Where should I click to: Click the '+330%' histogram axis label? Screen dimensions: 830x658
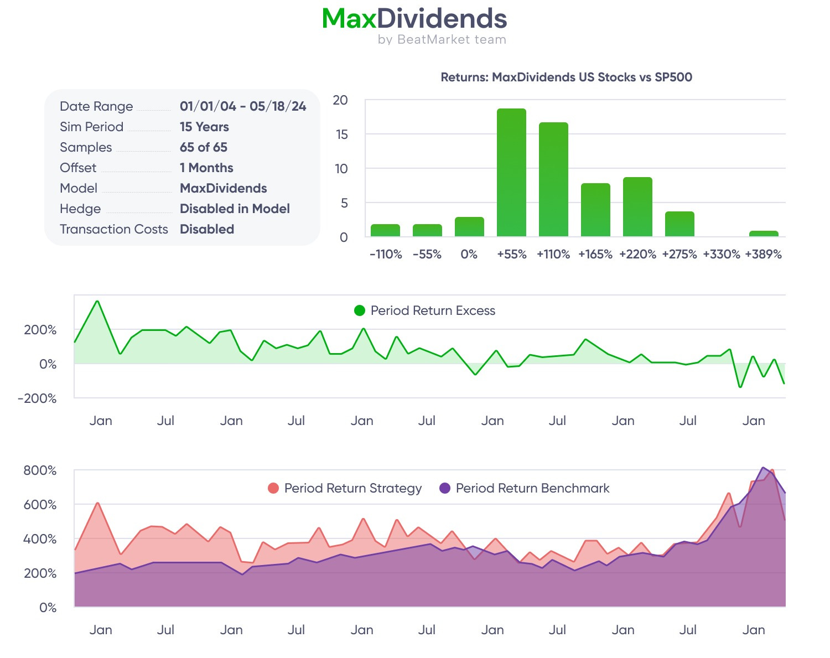(722, 254)
